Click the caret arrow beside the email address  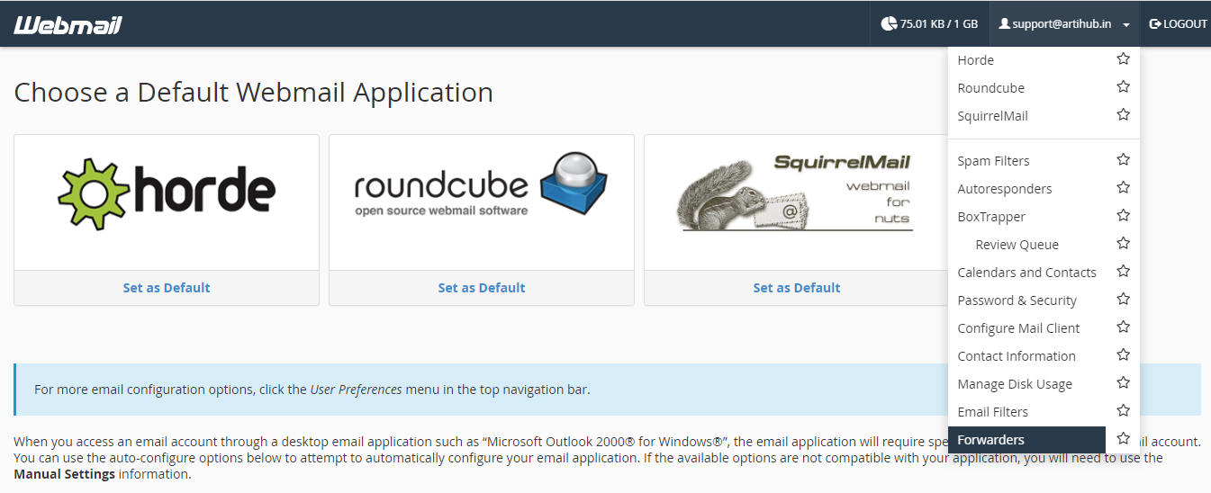[x=1126, y=25]
